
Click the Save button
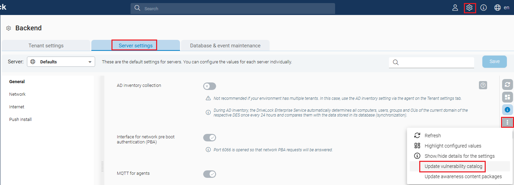click(494, 62)
